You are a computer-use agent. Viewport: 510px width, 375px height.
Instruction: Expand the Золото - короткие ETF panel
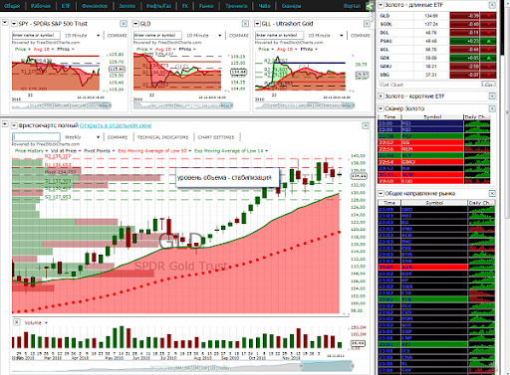[381, 96]
